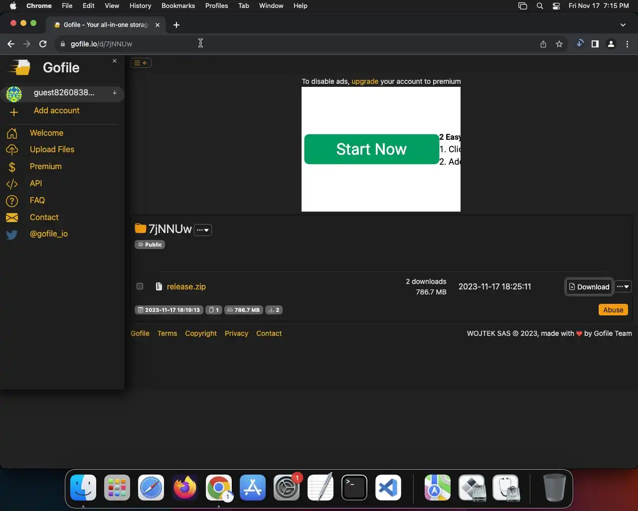Expand the guest8260838 account dropdown arrow
This screenshot has width=638, height=511.
[115, 93]
